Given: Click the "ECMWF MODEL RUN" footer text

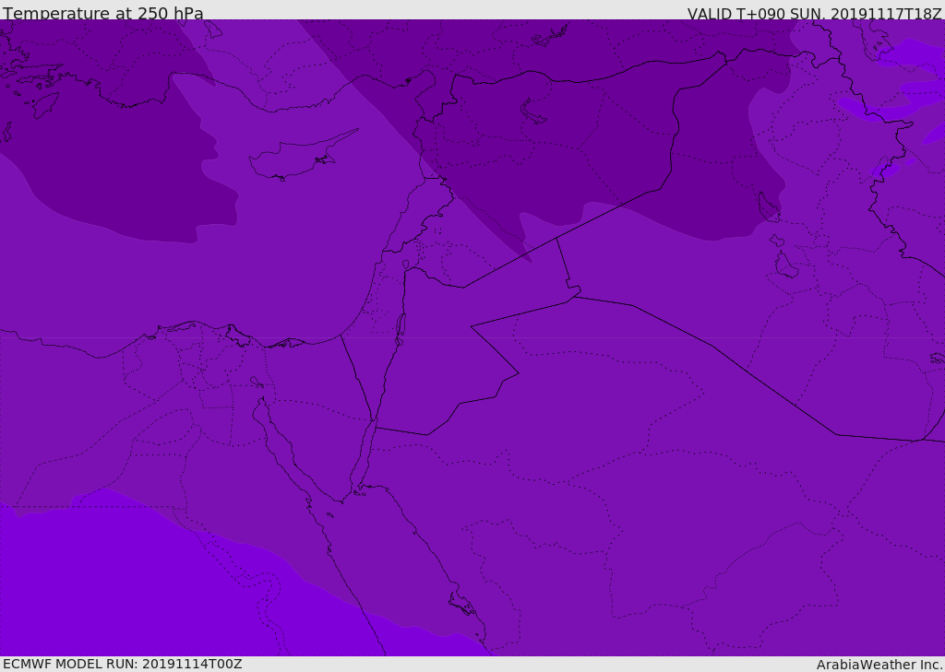Looking at the screenshot, I should pyautogui.click(x=122, y=664).
